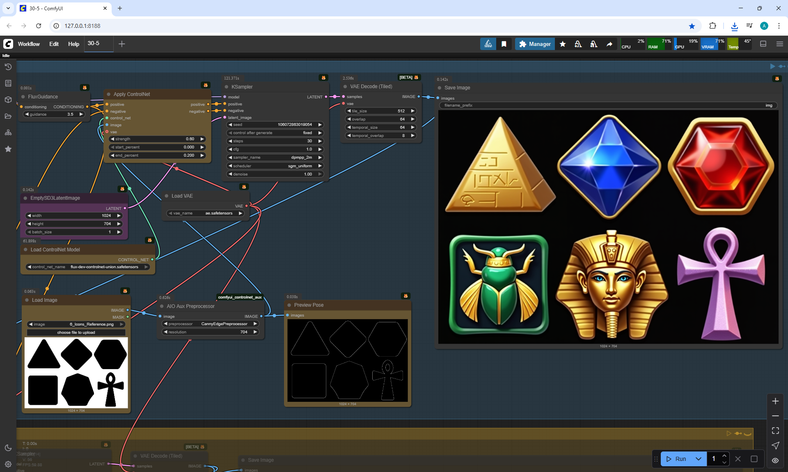Open the node library cube icon
788x472 pixels.
point(8,100)
